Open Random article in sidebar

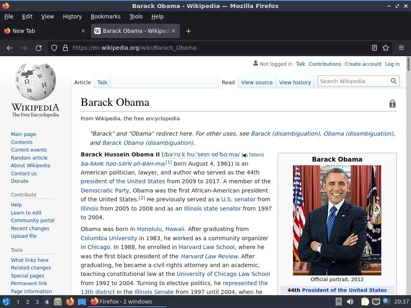coord(29,158)
